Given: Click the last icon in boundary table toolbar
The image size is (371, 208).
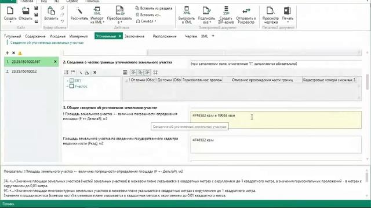Looking at the screenshot, I should [x=155, y=72].
